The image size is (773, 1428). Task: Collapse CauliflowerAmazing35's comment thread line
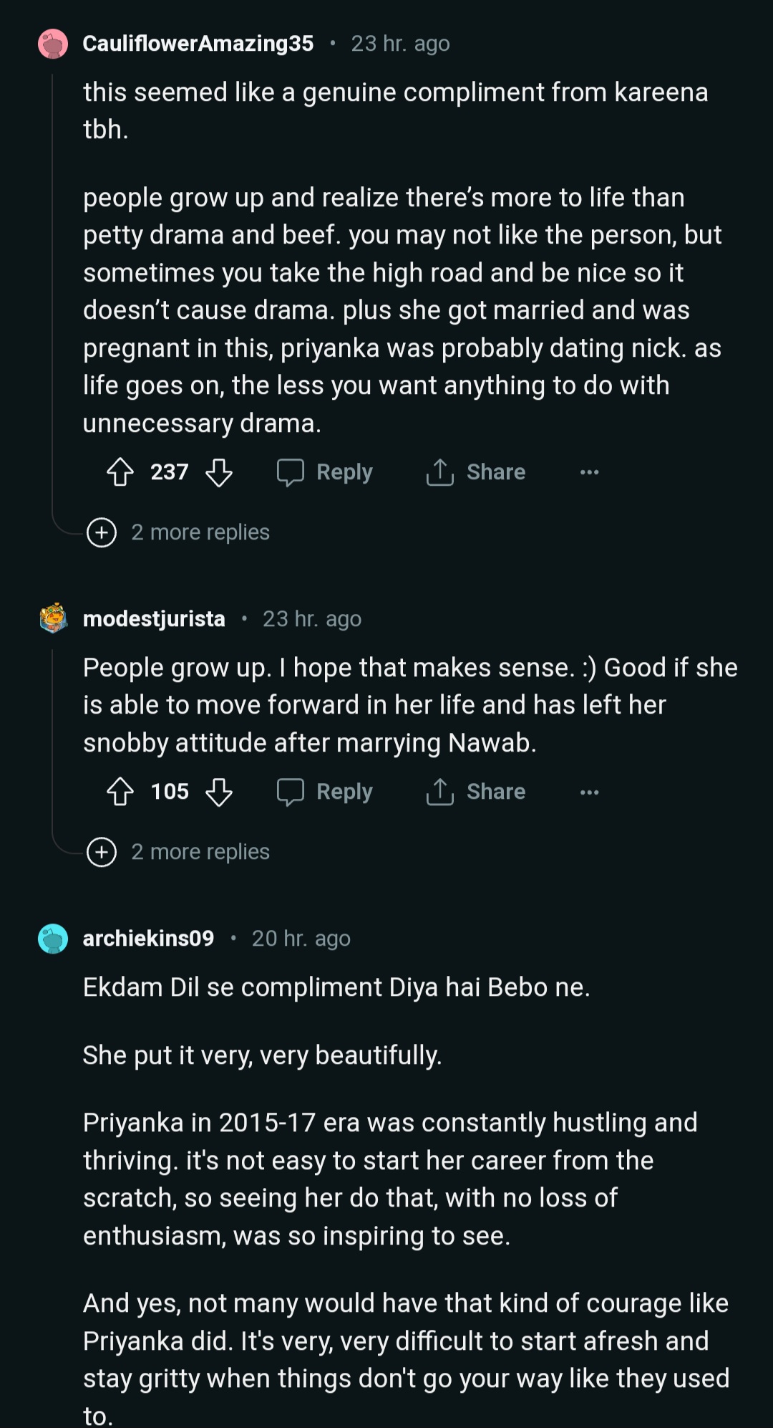(x=53, y=287)
